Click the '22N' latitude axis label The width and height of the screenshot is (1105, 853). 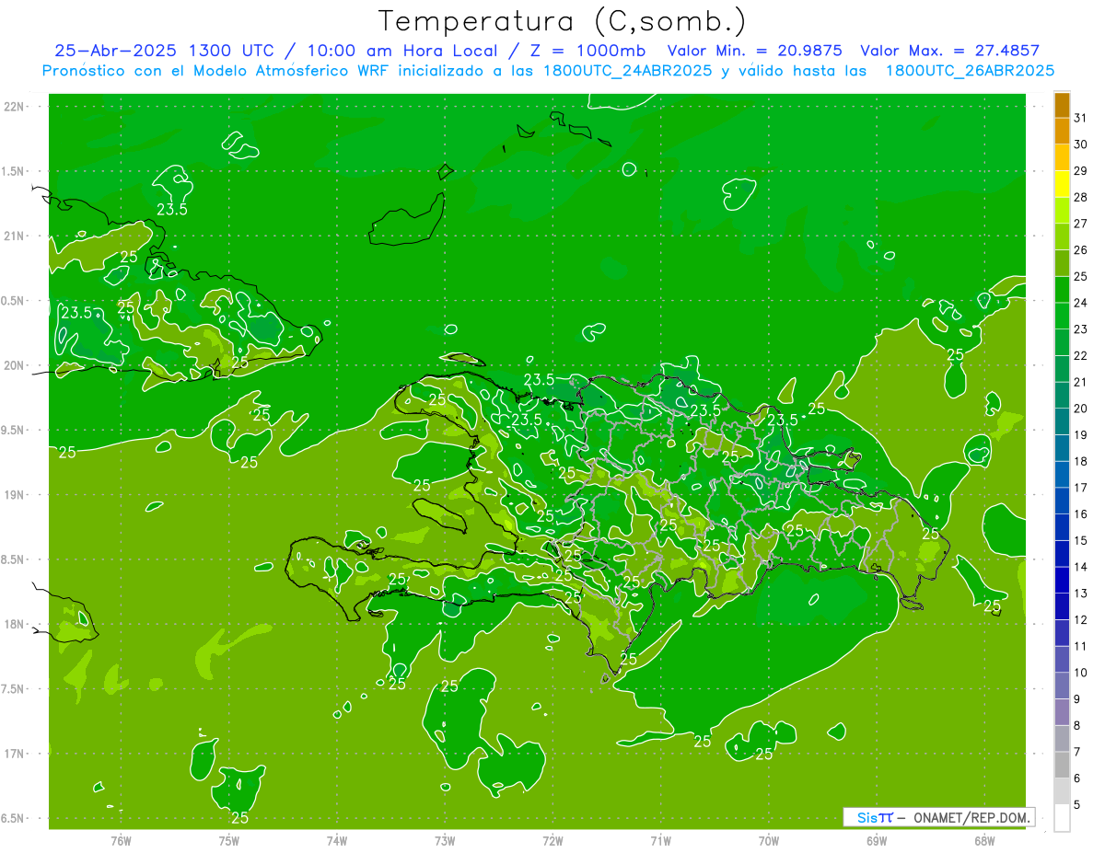[14, 107]
